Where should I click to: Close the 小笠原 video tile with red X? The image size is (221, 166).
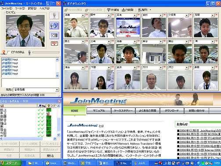point(191,15)
